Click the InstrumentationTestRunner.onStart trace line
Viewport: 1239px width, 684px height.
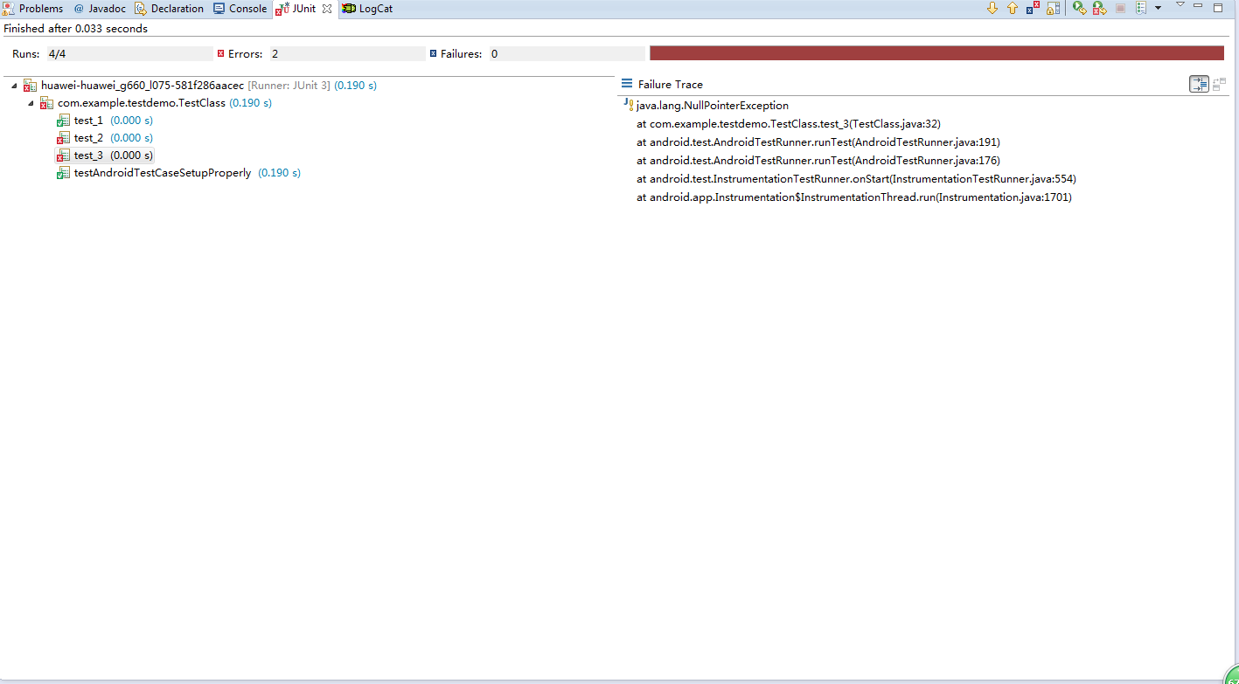point(856,179)
